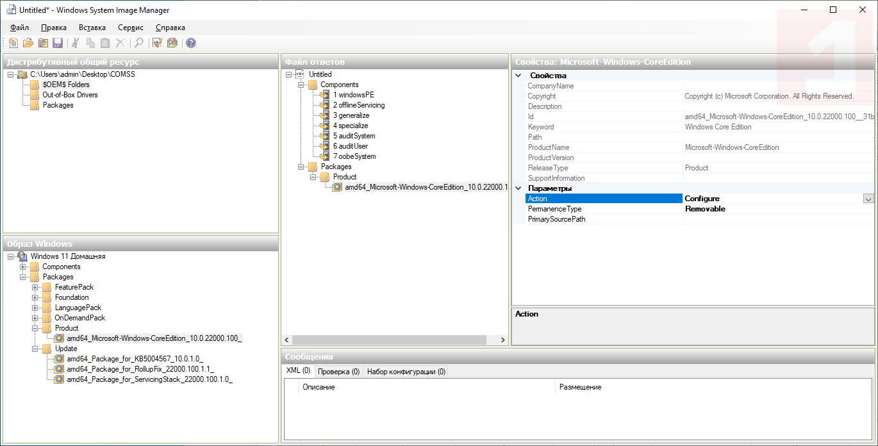Select the CoreEdition package in answer file

click(x=426, y=187)
